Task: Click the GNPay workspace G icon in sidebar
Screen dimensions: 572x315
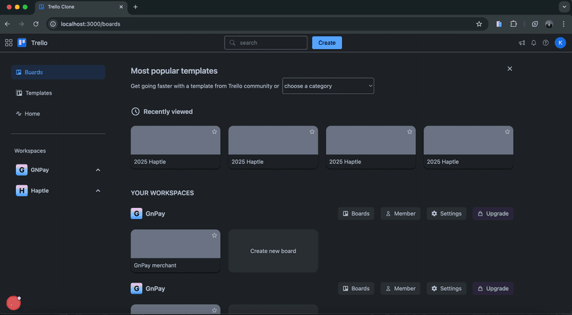Action: point(21,170)
